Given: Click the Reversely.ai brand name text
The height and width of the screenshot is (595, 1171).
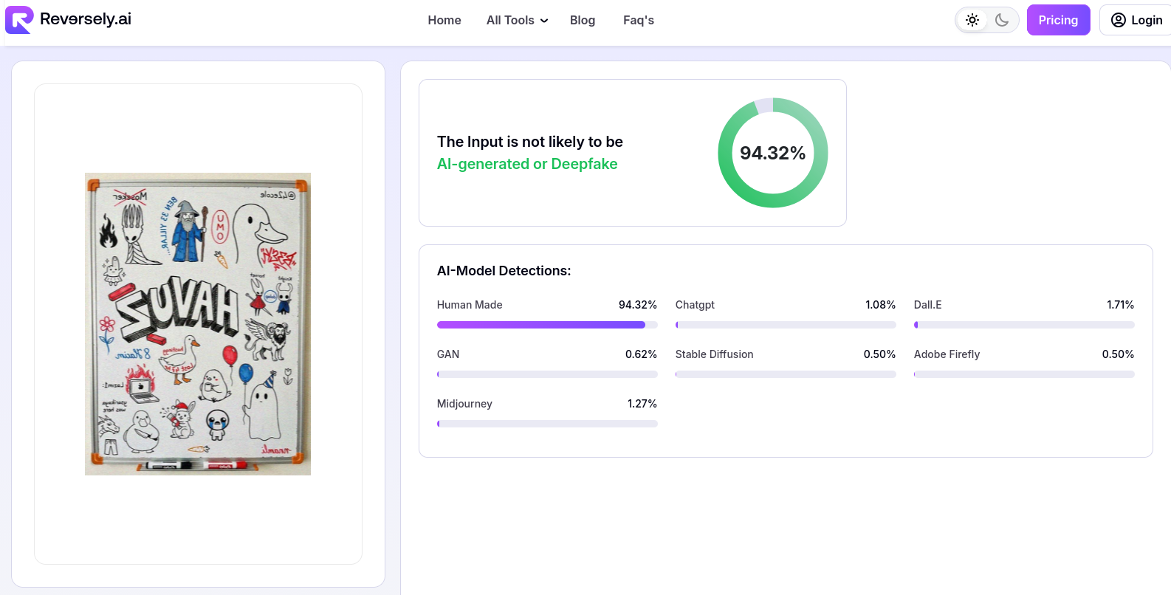Looking at the screenshot, I should pyautogui.click(x=86, y=19).
